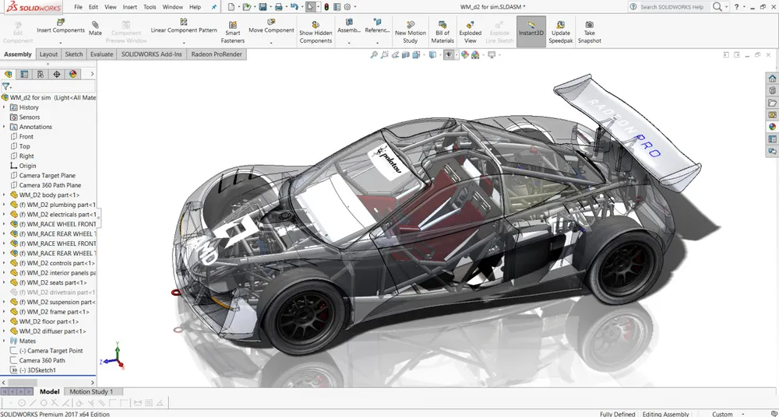
Task: Toggle the Instant3D button off
Action: tap(530, 31)
